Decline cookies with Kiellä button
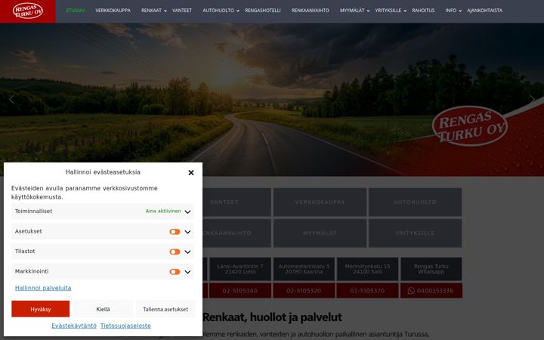Screen dimensions: 544x340 [x=103, y=309]
